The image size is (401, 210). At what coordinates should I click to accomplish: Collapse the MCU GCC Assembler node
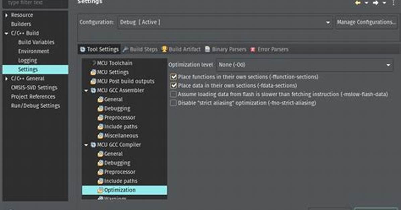click(86, 91)
